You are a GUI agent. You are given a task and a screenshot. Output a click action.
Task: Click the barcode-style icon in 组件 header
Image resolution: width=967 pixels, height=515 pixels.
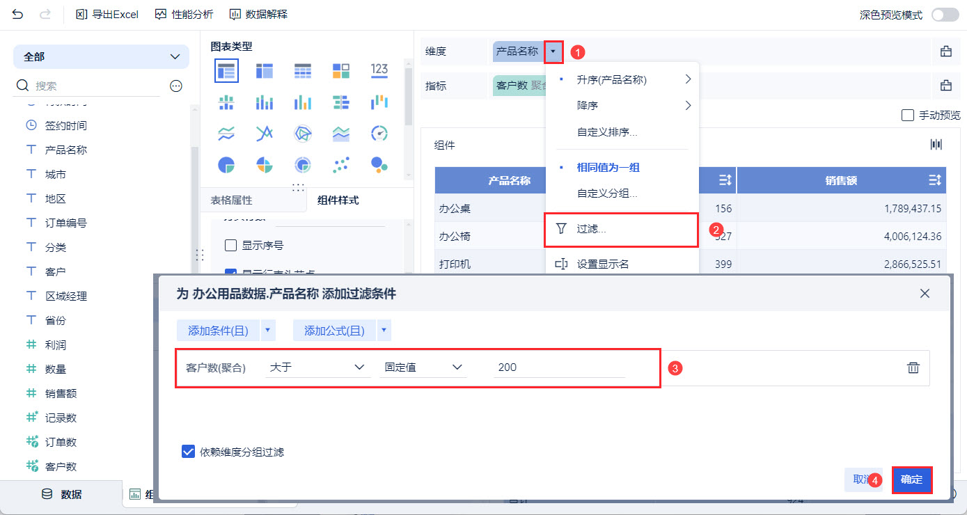click(936, 144)
